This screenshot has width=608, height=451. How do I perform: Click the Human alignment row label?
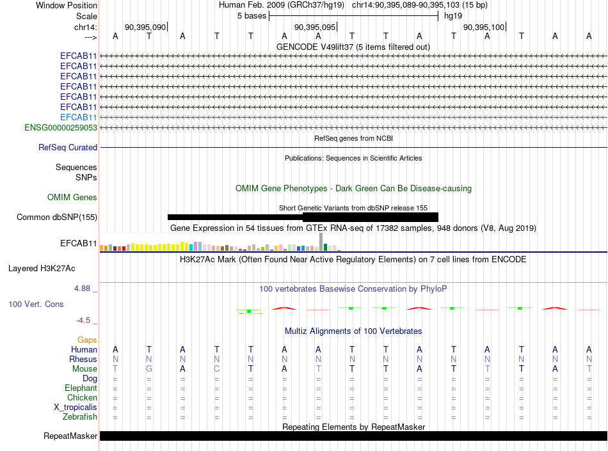(84, 350)
